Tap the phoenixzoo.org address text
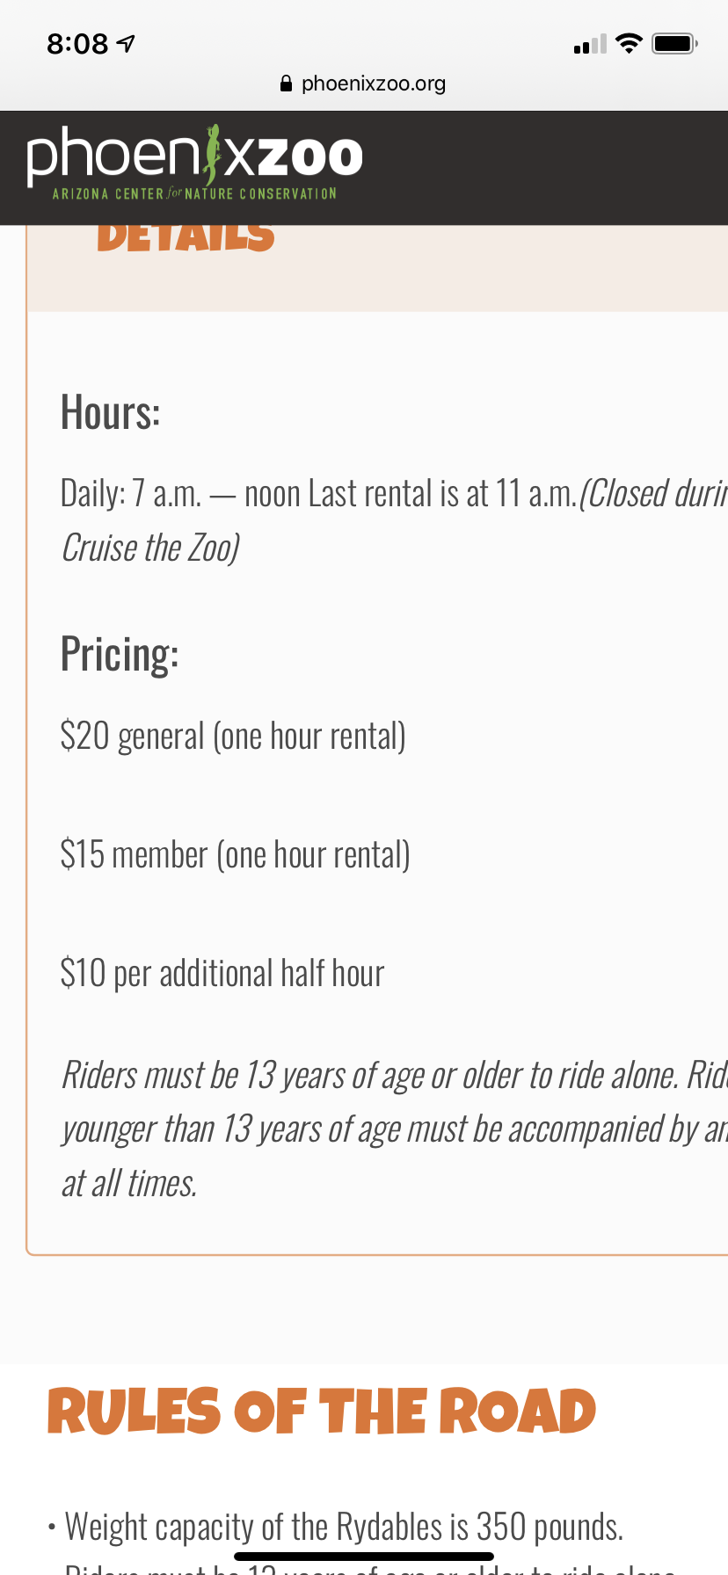Screen dimensions: 728x1575 pos(373,83)
